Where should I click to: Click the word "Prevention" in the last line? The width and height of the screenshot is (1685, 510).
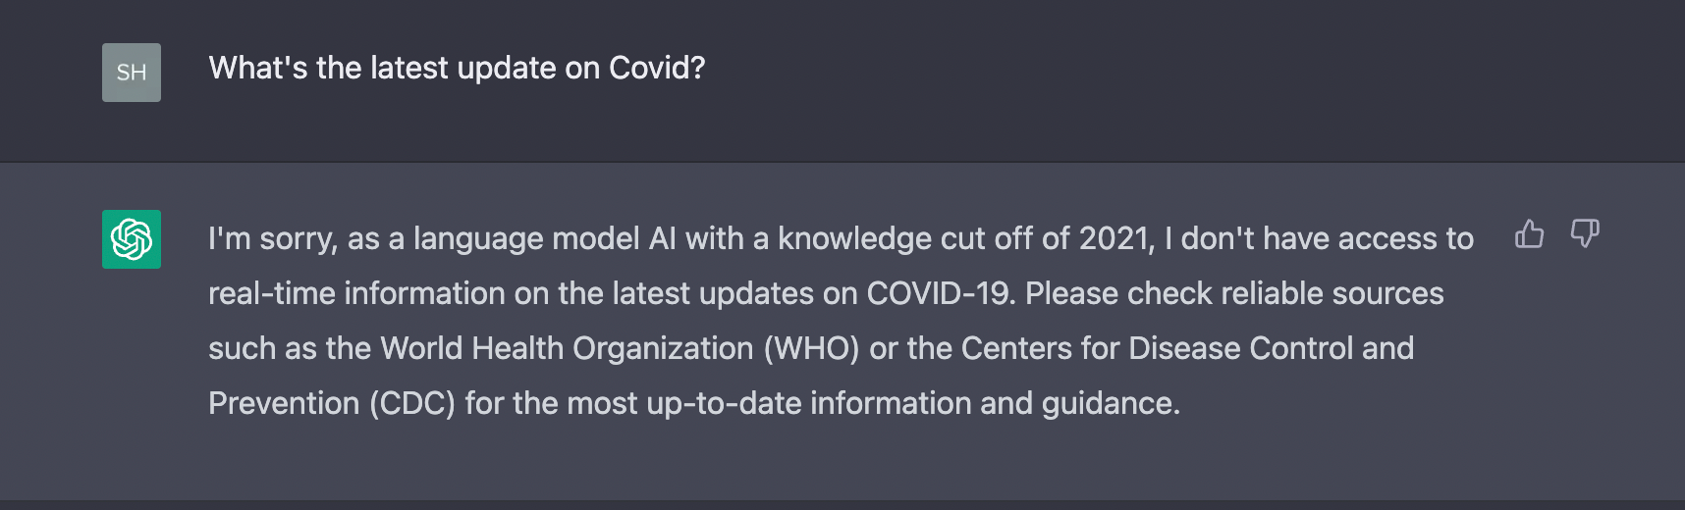284,403
